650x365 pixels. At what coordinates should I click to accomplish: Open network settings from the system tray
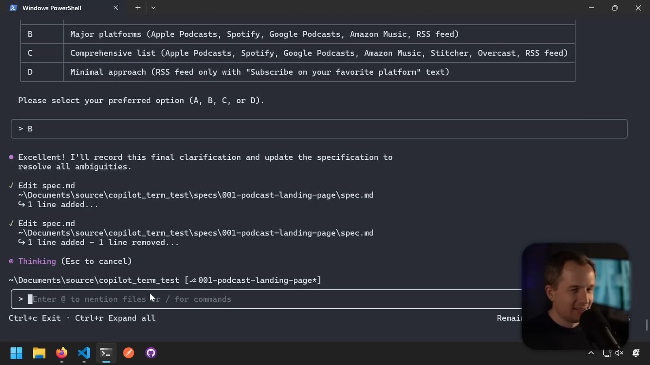[607, 353]
